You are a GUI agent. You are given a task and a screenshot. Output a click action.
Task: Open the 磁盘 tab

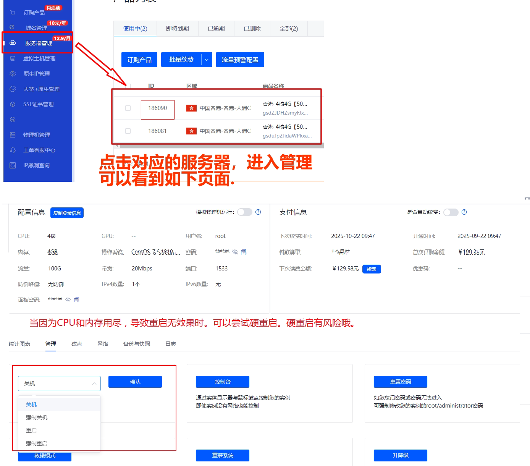[77, 344]
